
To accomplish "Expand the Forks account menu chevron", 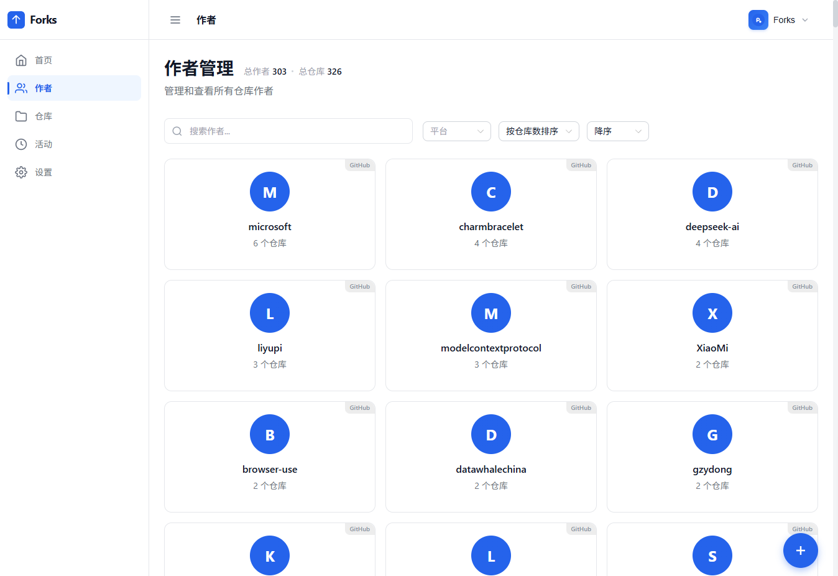I will tap(805, 20).
